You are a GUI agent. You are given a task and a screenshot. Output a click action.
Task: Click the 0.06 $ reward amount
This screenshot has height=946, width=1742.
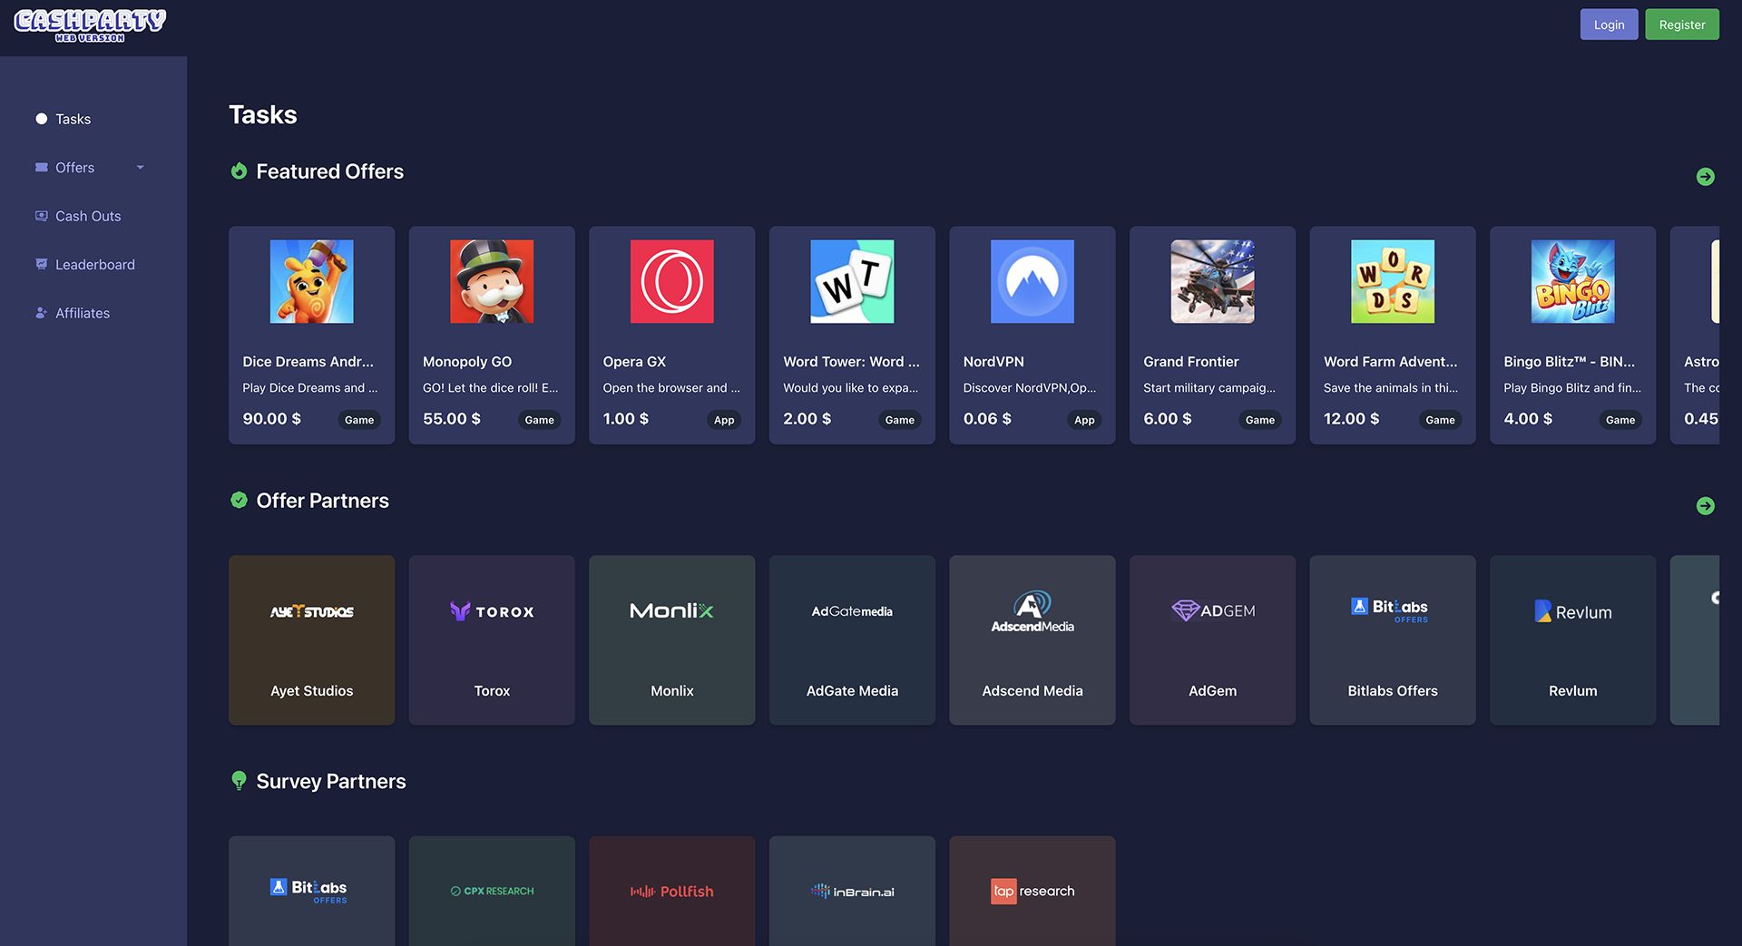(x=987, y=419)
